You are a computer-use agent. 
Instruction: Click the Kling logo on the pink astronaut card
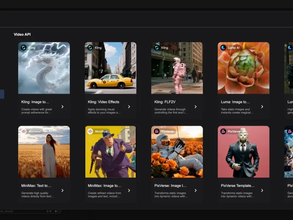pos(157,48)
